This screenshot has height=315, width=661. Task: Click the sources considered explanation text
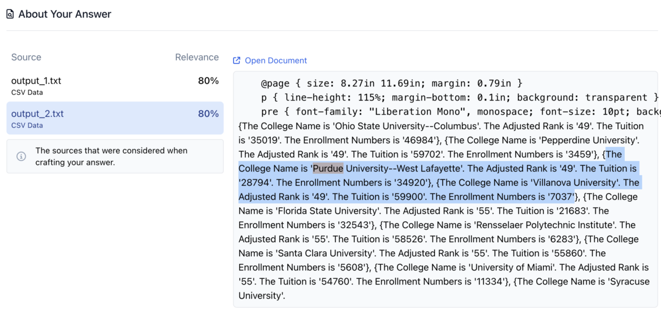coord(111,156)
